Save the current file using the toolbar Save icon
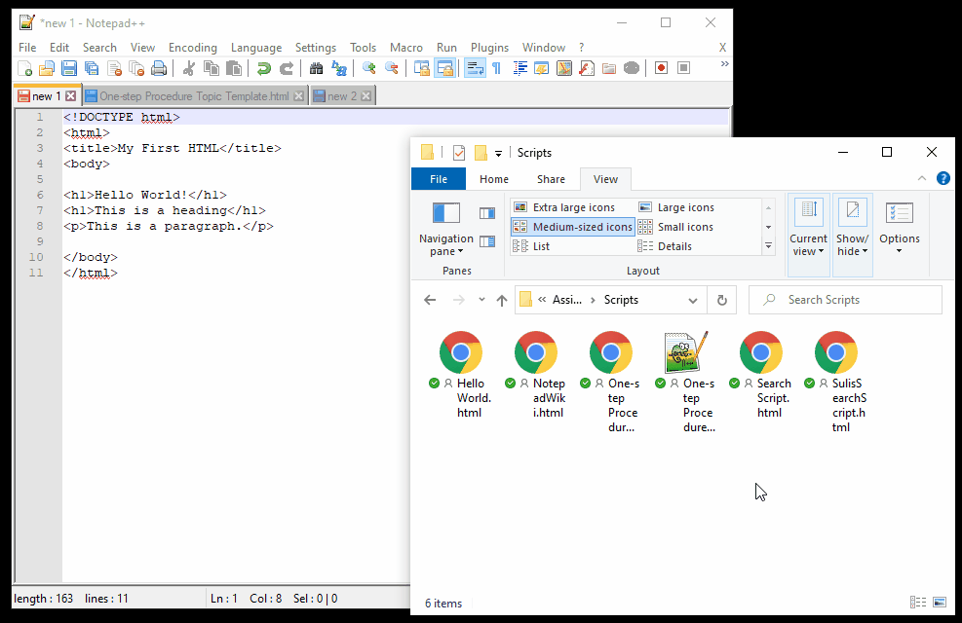 coord(69,68)
